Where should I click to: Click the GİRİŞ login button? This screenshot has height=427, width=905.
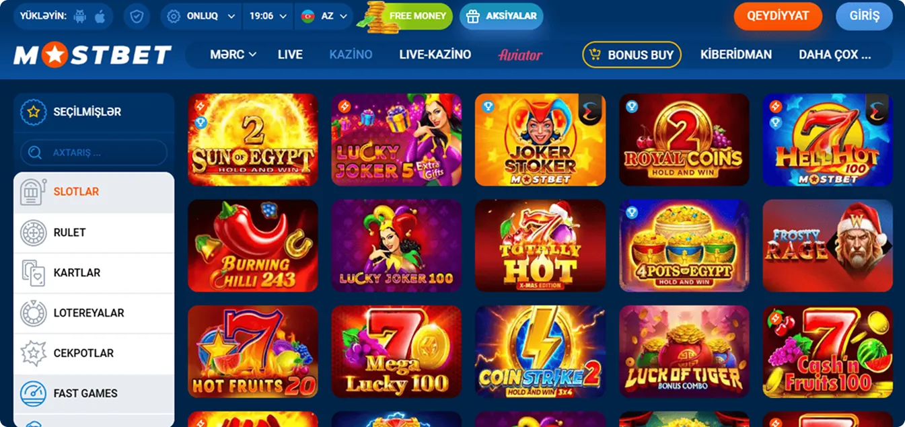(x=864, y=16)
